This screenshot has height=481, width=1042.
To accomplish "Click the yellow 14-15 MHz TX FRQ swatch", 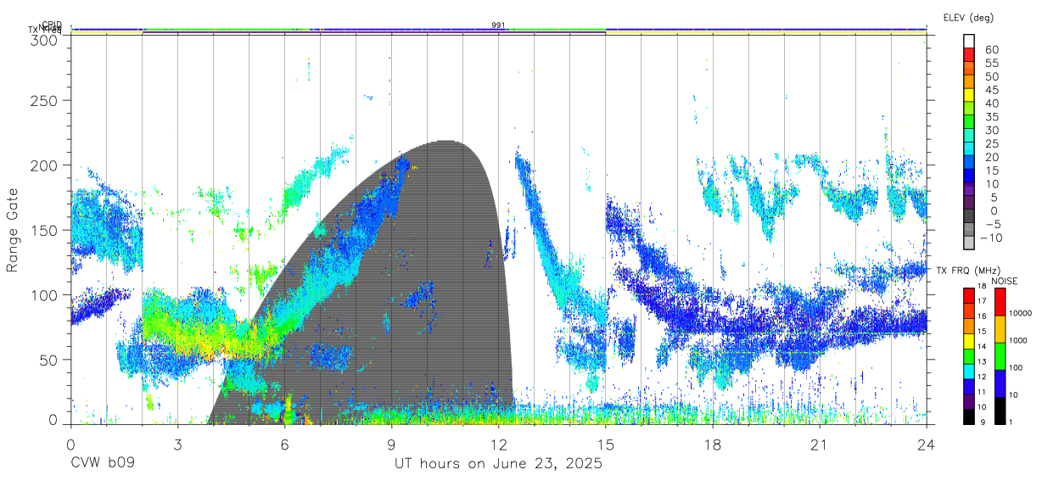I will (x=969, y=341).
